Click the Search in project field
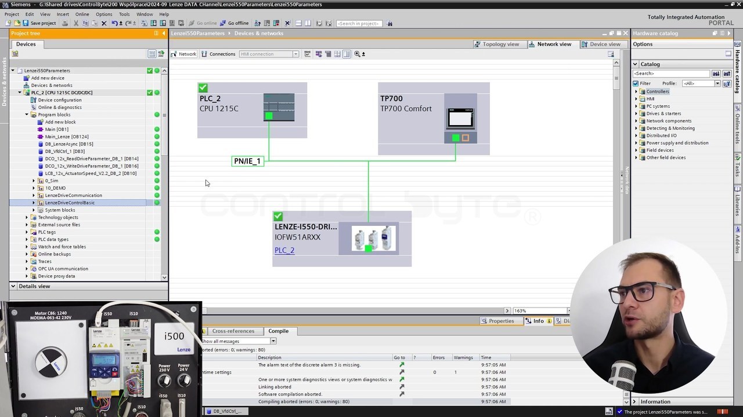Image resolution: width=743 pixels, height=417 pixels. tap(359, 23)
